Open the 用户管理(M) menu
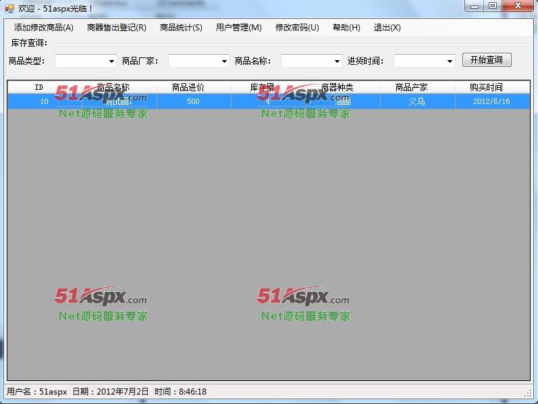The image size is (538, 404). (238, 28)
